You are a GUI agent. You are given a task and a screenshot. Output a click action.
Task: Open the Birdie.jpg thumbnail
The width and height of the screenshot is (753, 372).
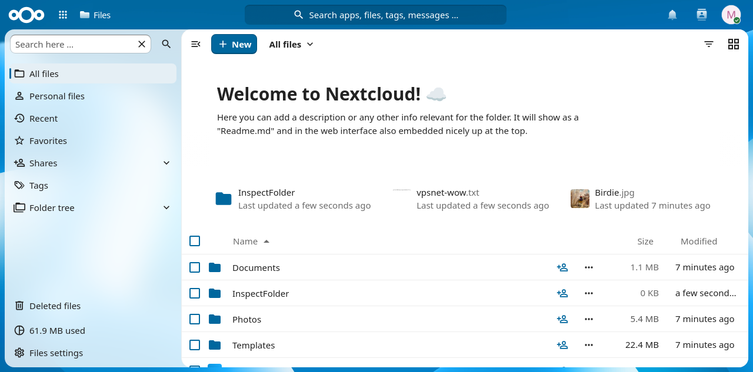[x=580, y=199]
